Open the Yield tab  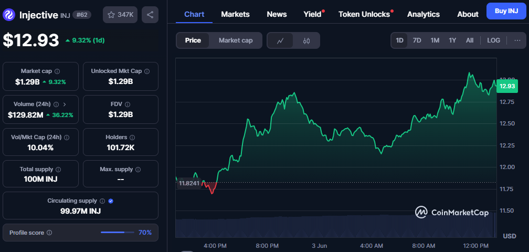[312, 14]
